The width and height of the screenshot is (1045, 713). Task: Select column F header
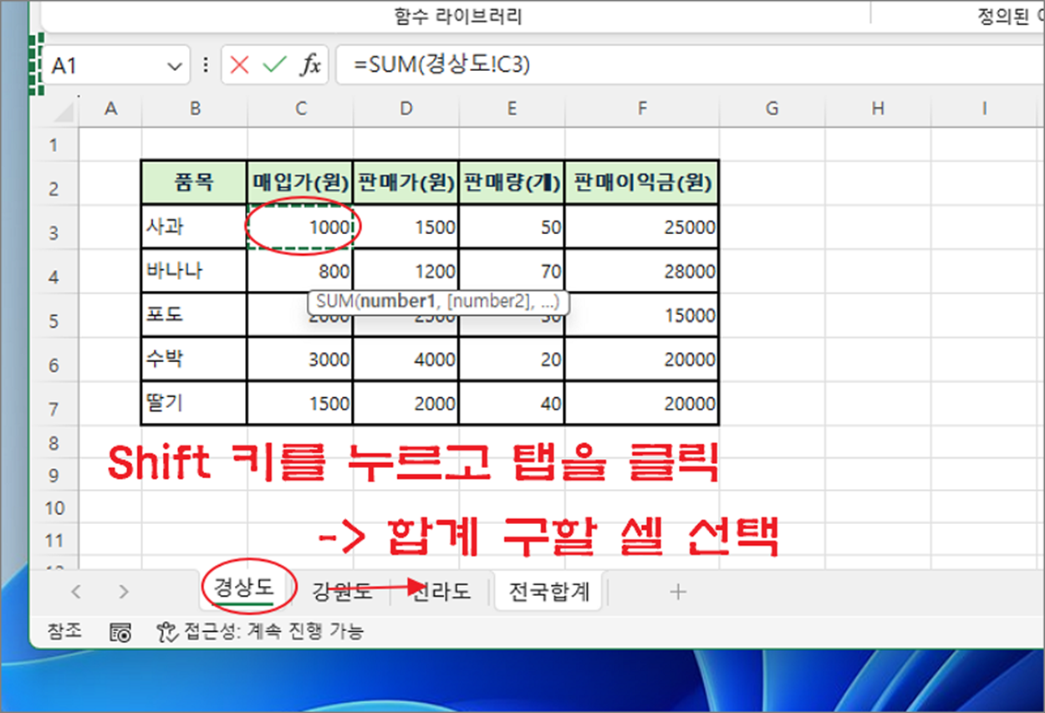pyautogui.click(x=641, y=109)
